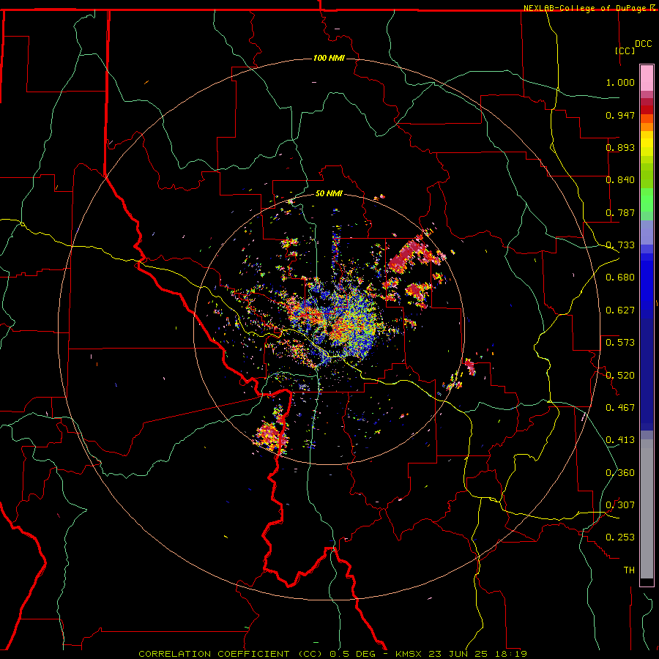Click the NEXLAB-College of DuPage label

point(586,8)
